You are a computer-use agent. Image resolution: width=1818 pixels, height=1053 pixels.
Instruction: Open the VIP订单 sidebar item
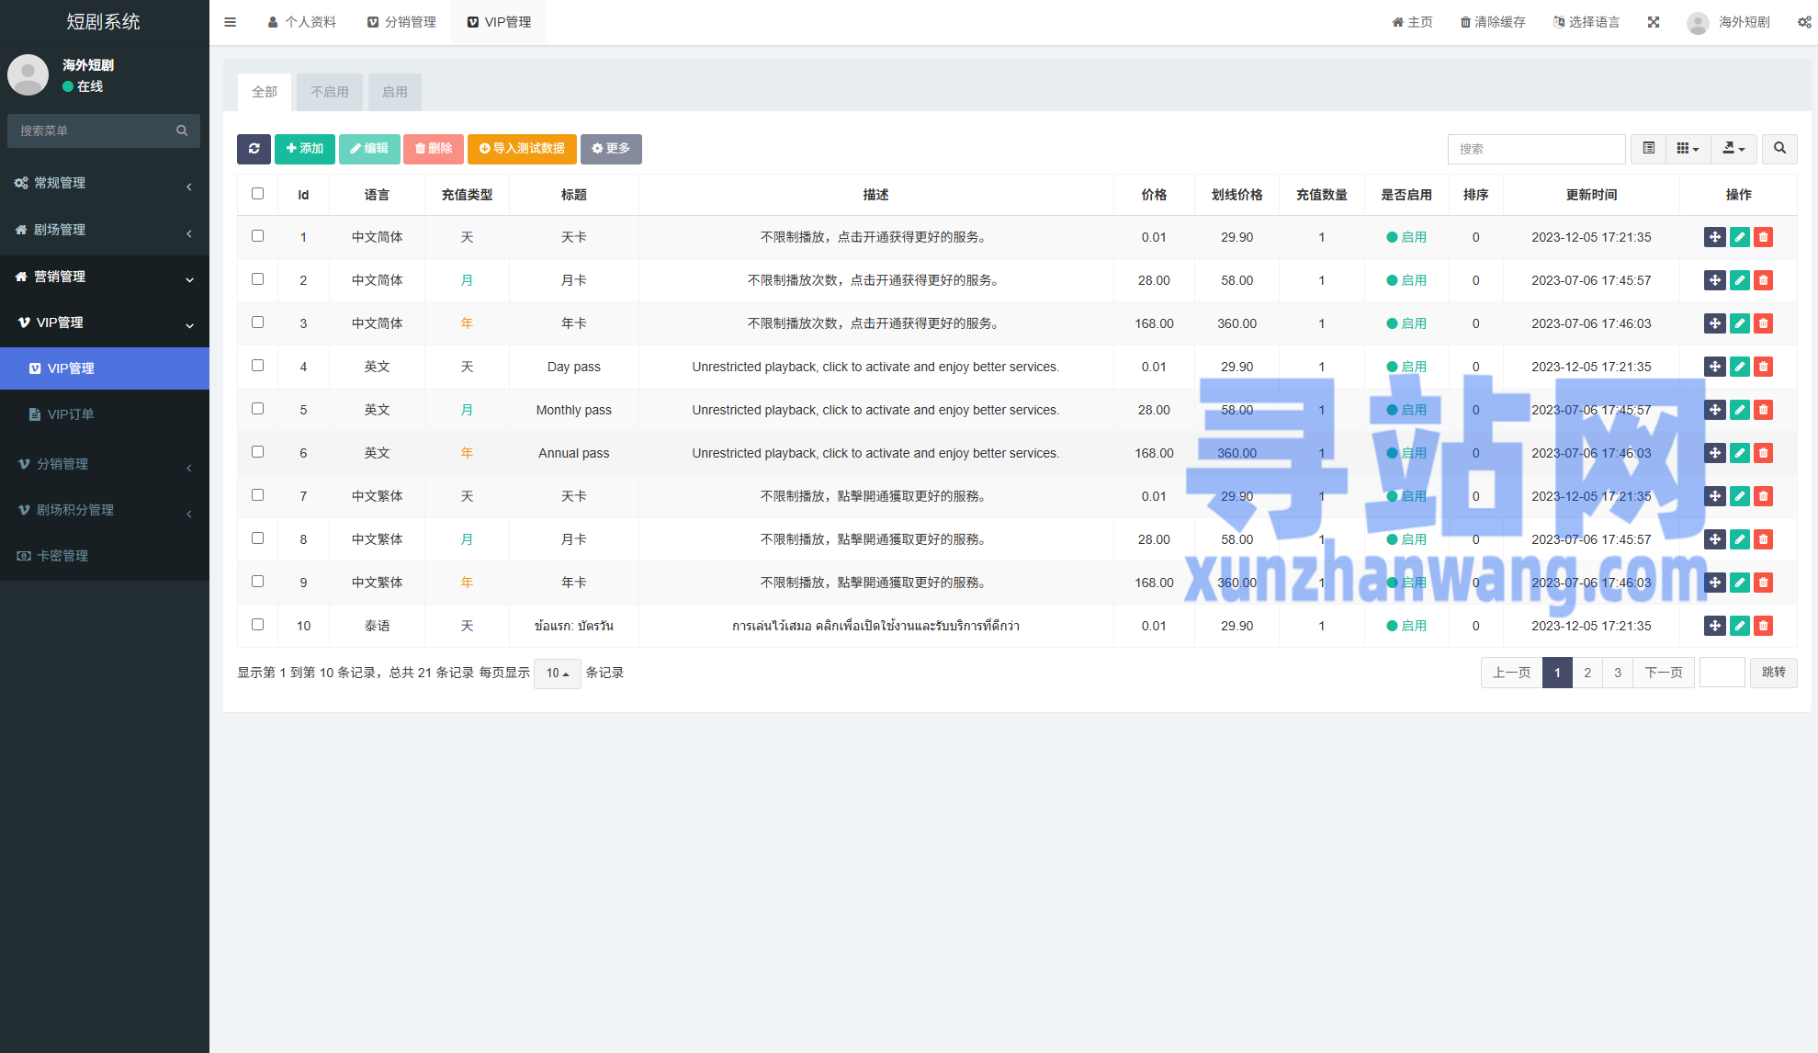pyautogui.click(x=71, y=414)
